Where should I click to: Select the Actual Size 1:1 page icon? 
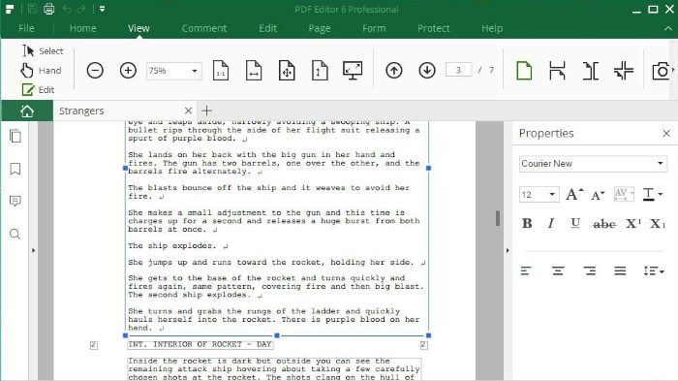221,70
